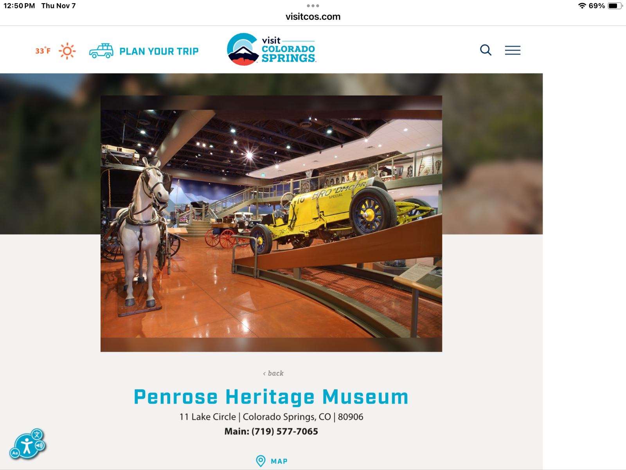Click the Visit Colorado Springs logo
The width and height of the screenshot is (626, 470).
click(272, 49)
